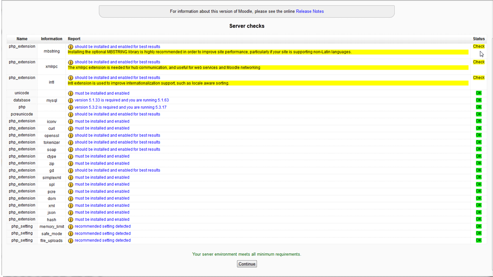This screenshot has height=277, width=493.
Task: Open the php version 5.3.2 required link
Action: pyautogui.click(x=120, y=107)
